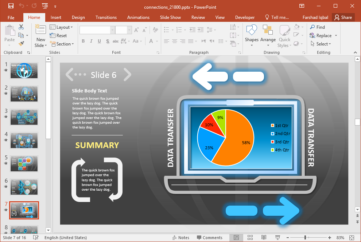Switch to Slide Sorter view
This screenshot has width=361, height=242.
(x=250, y=238)
